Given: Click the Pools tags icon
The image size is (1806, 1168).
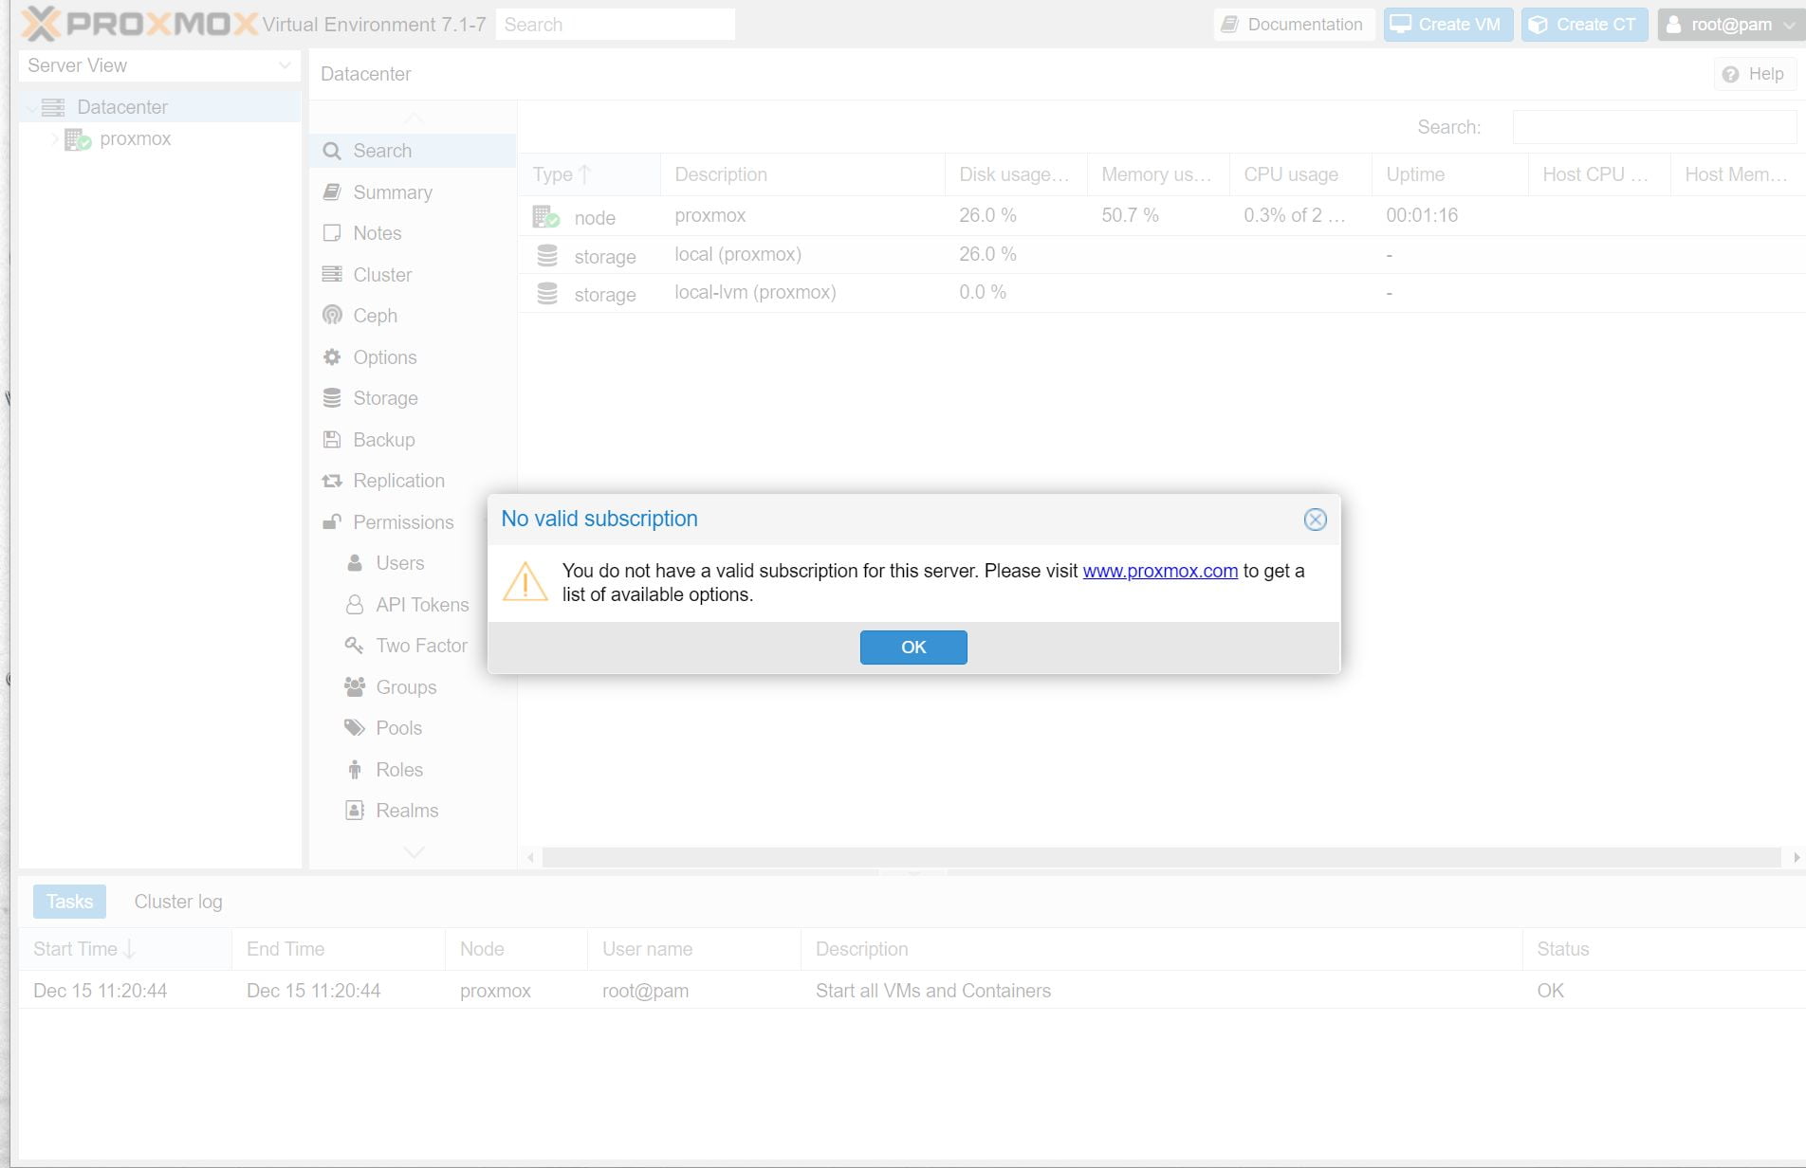Looking at the screenshot, I should tap(354, 728).
